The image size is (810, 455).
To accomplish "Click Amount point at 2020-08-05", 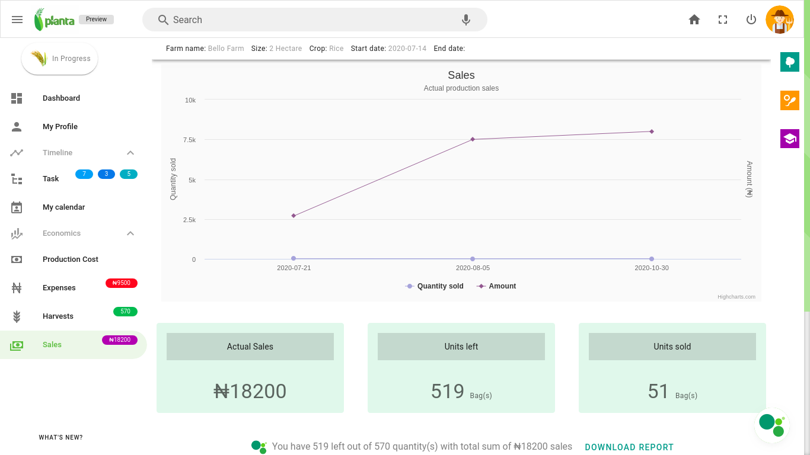I will click(473, 139).
